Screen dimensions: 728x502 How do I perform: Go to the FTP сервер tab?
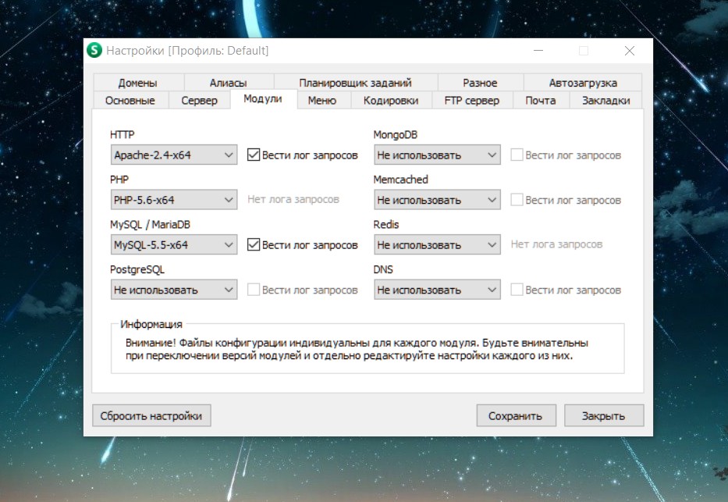pyautogui.click(x=471, y=101)
